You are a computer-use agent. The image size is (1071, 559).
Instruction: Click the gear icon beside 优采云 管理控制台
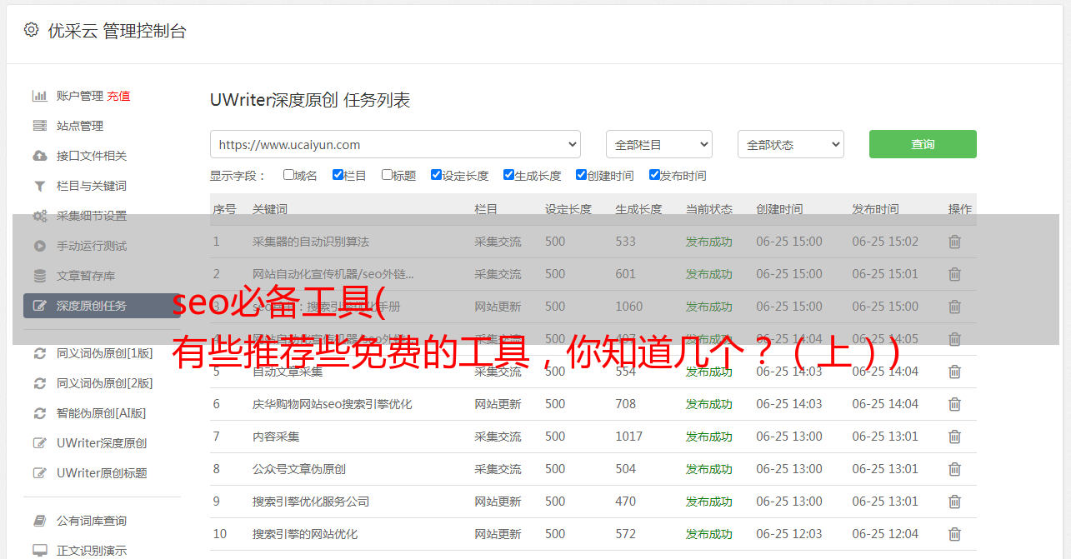31,30
